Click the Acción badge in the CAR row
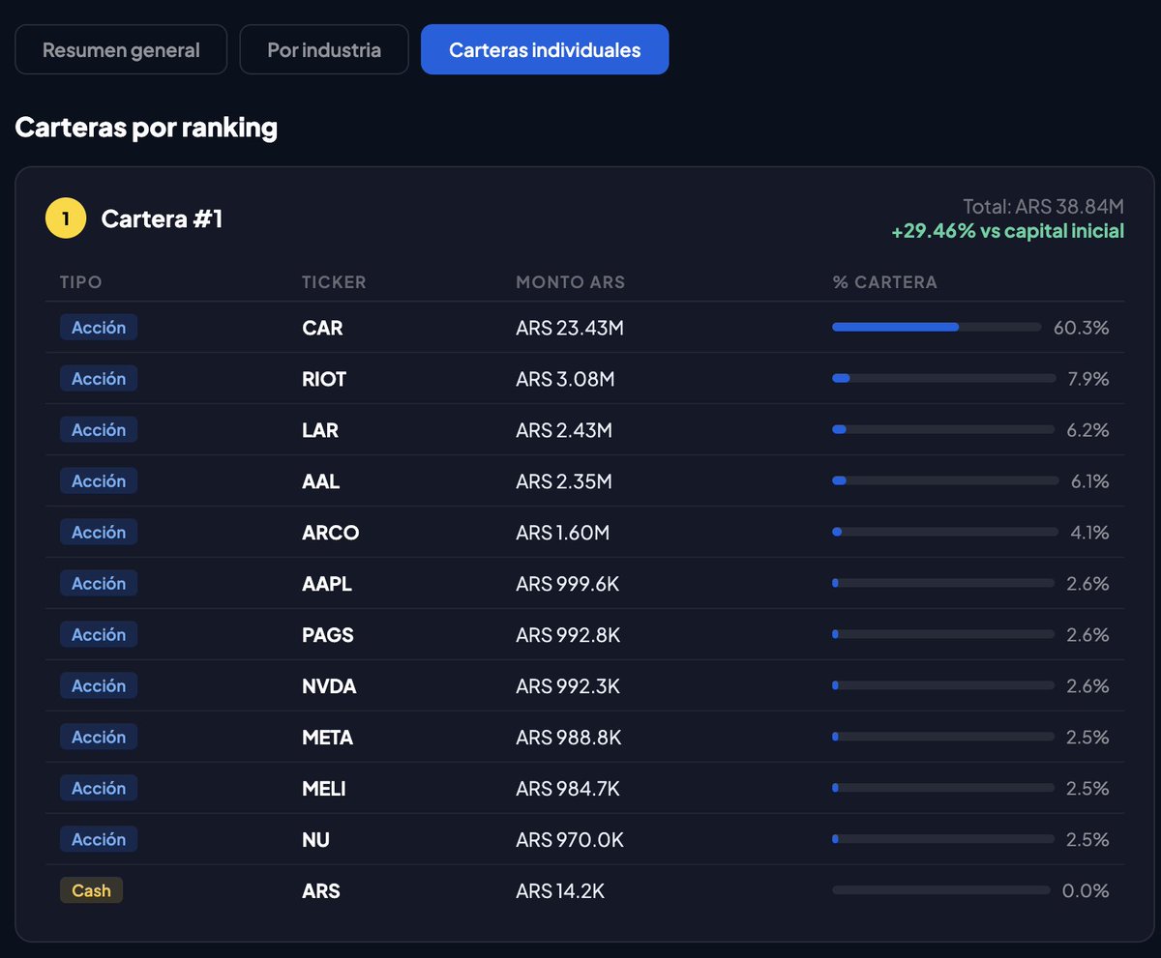The height and width of the screenshot is (958, 1161). coord(99,328)
